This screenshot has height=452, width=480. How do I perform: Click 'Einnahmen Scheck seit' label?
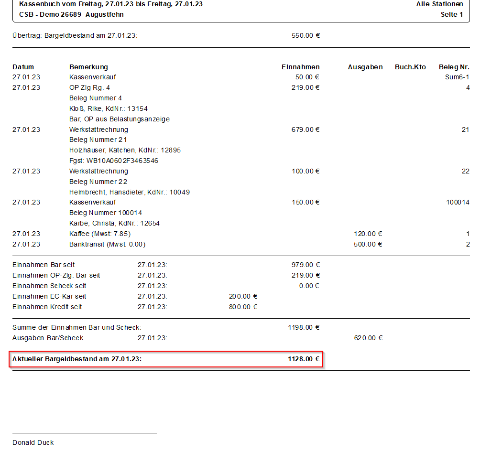coord(49,286)
